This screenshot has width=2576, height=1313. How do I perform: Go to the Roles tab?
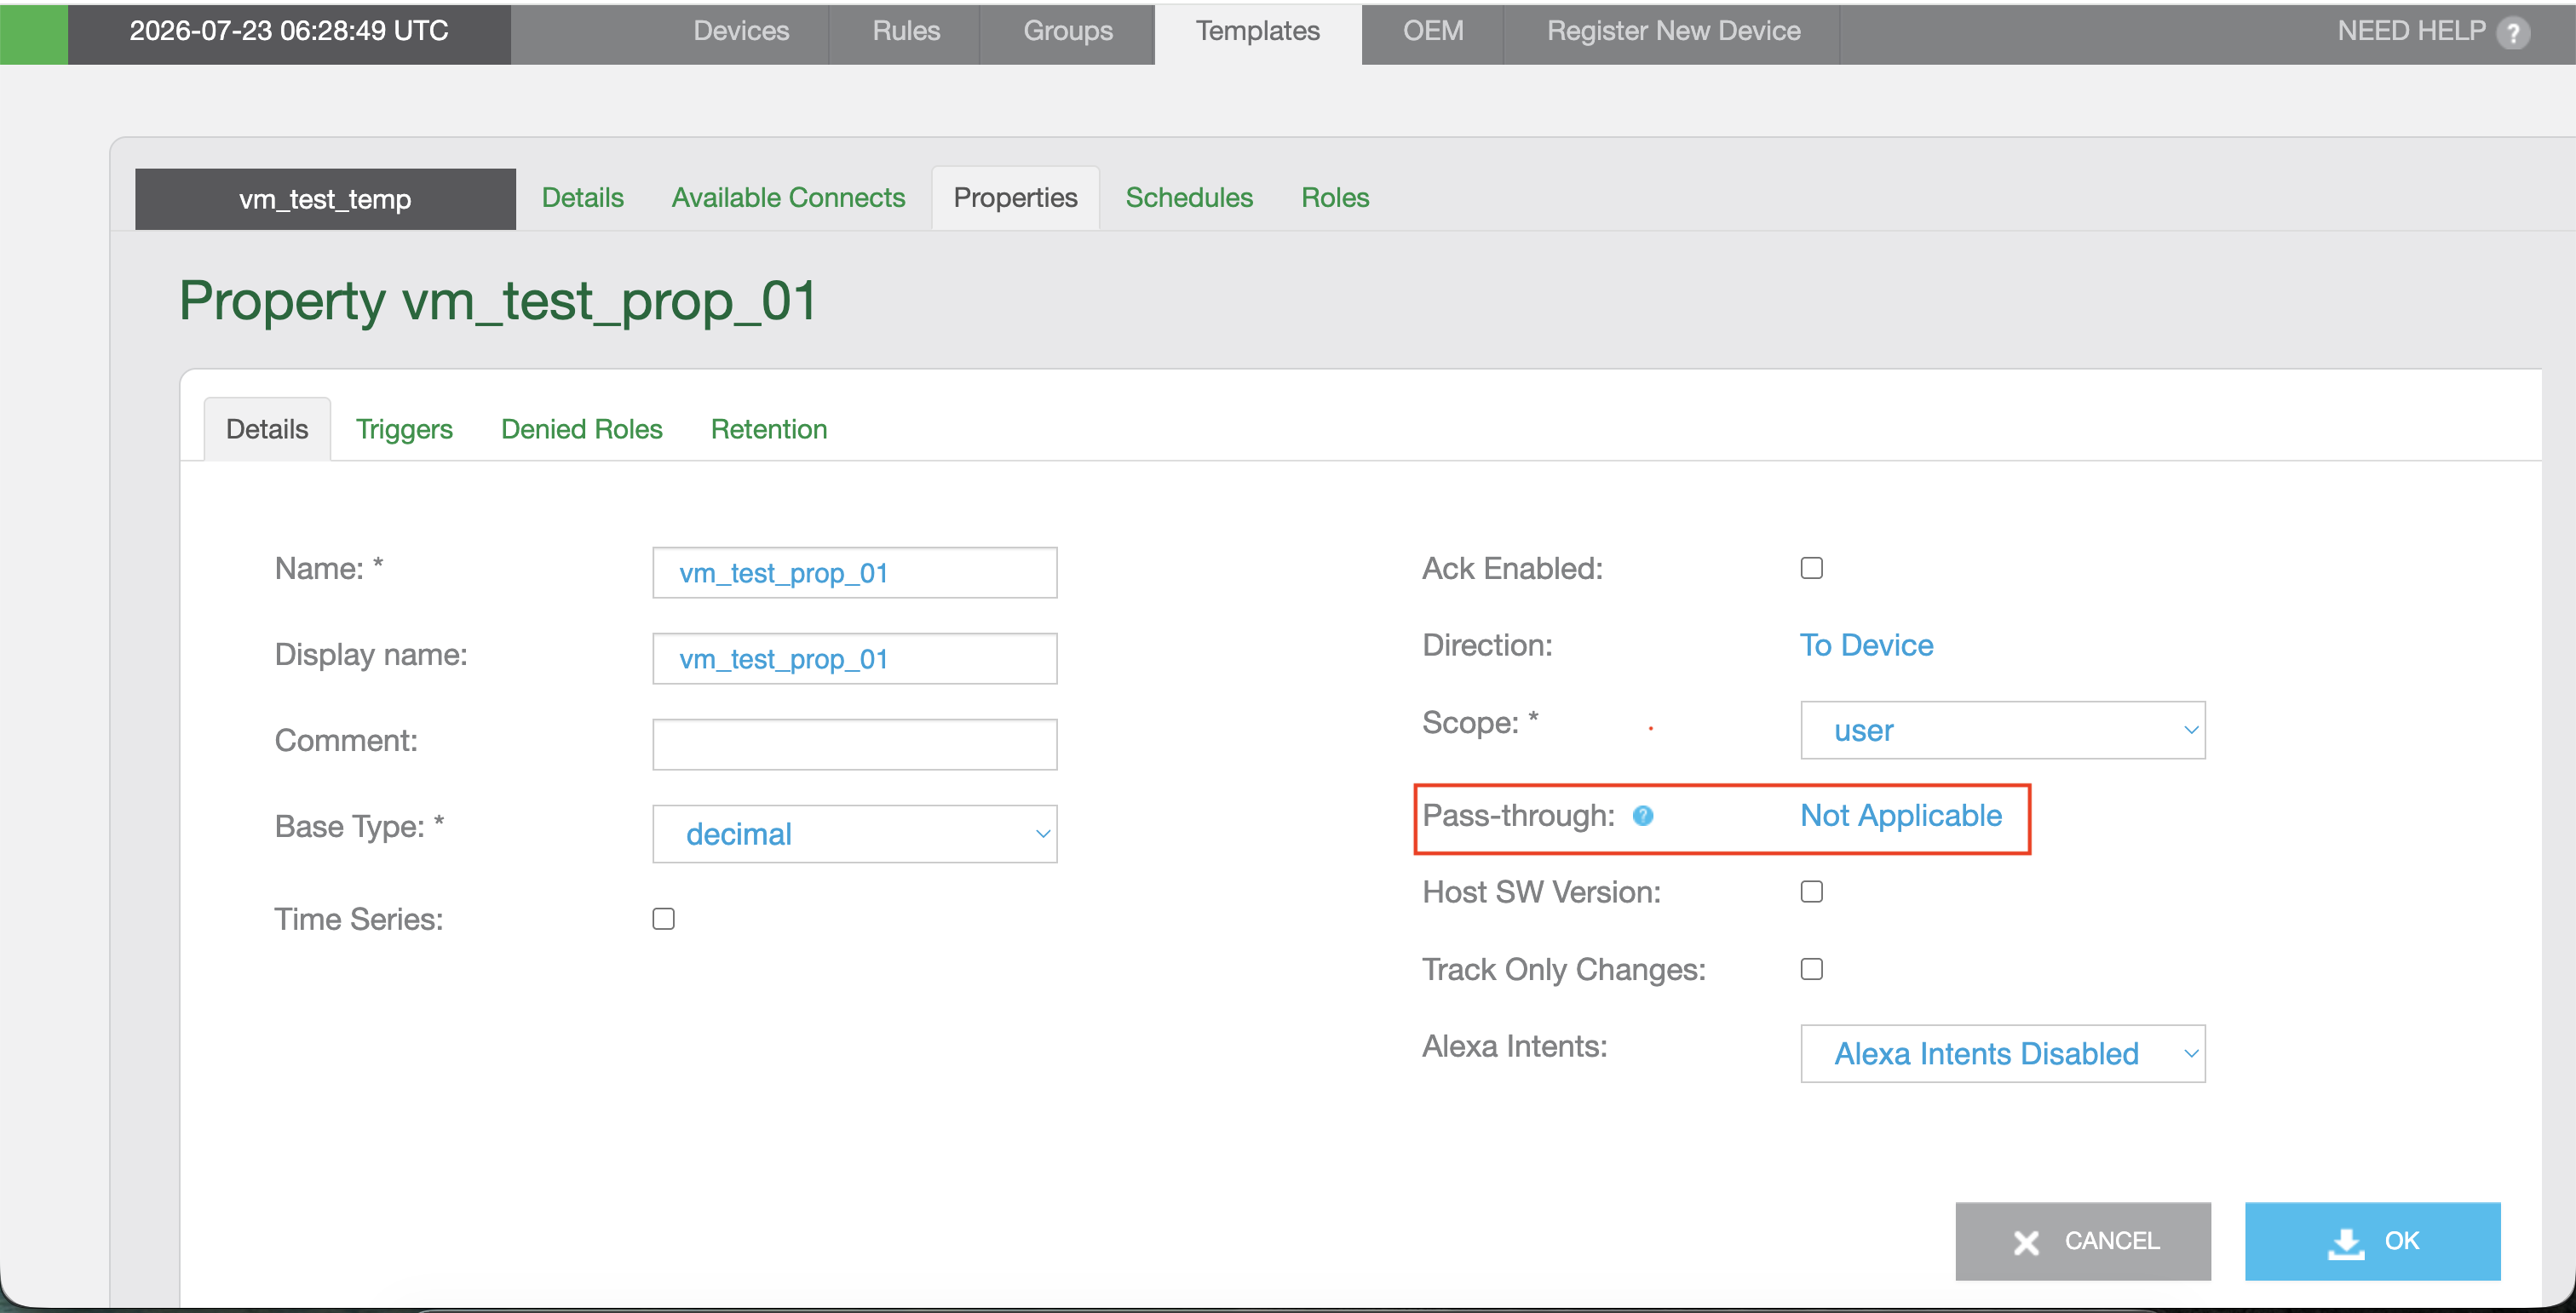point(1335,198)
